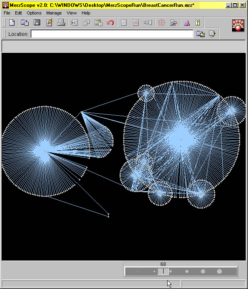Viewport: 248px width, 289px height.
Task: Click the red circular target icon
Action: click(x=161, y=23)
